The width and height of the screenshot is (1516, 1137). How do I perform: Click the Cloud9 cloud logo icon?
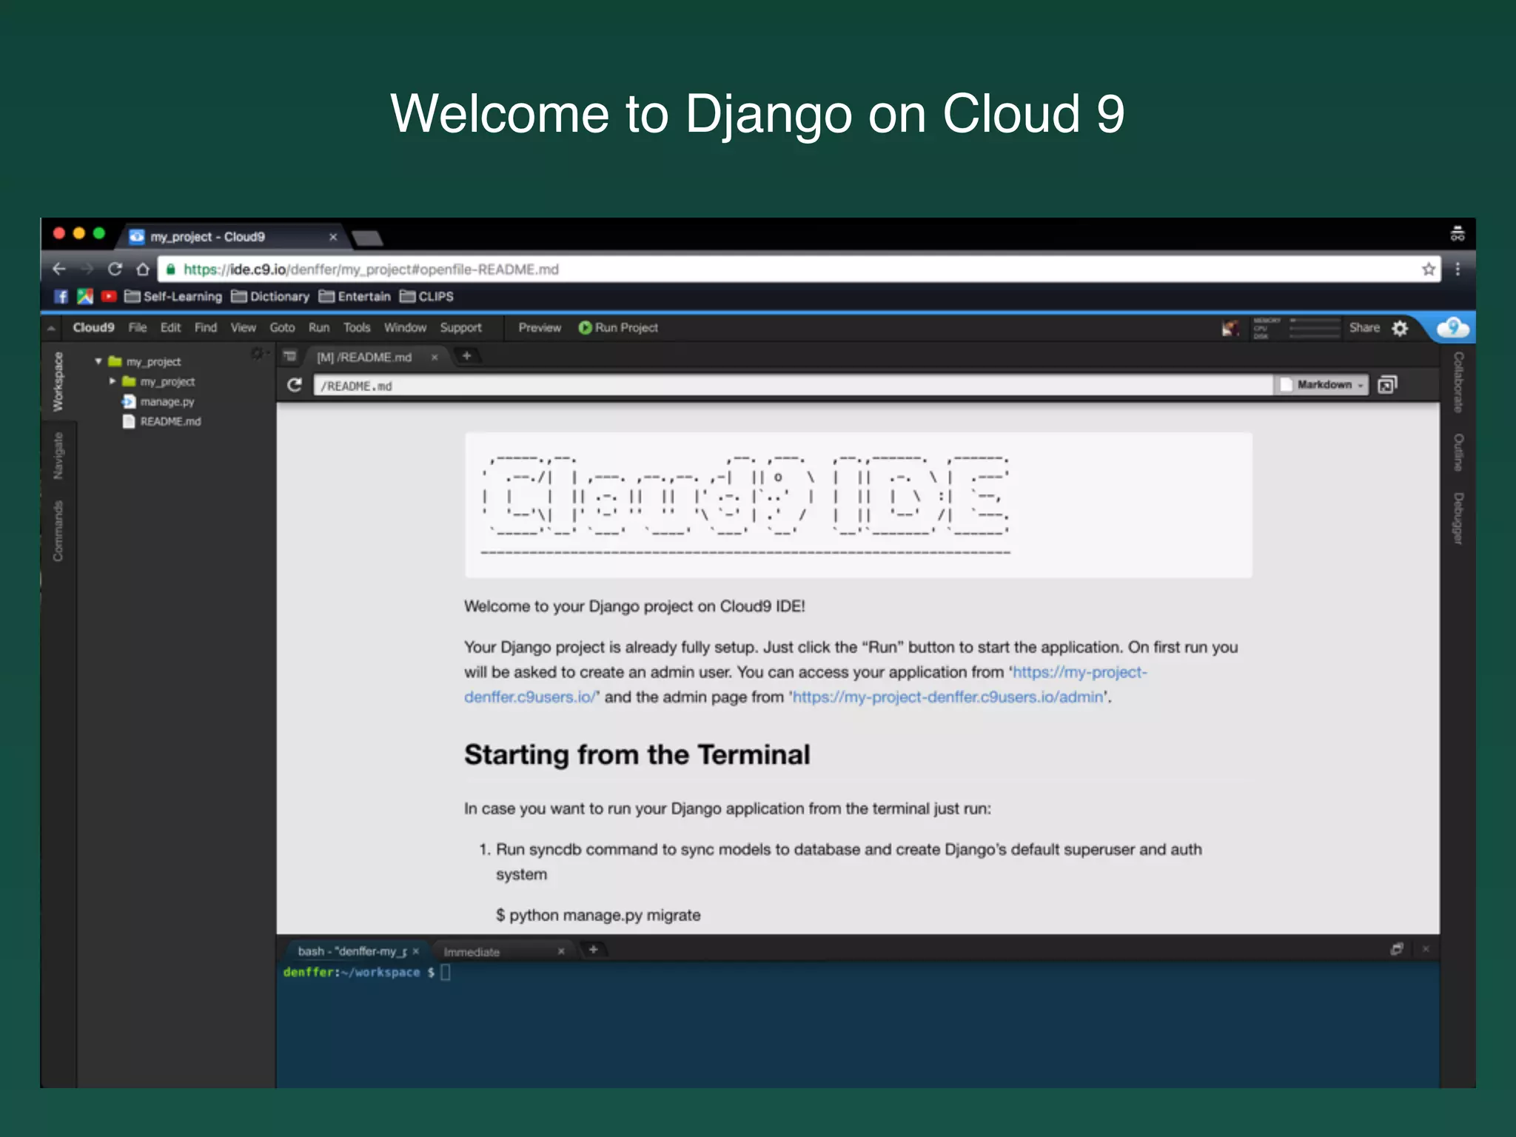(1452, 327)
